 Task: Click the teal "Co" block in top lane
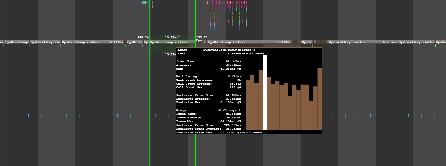pyautogui.click(x=144, y=3)
